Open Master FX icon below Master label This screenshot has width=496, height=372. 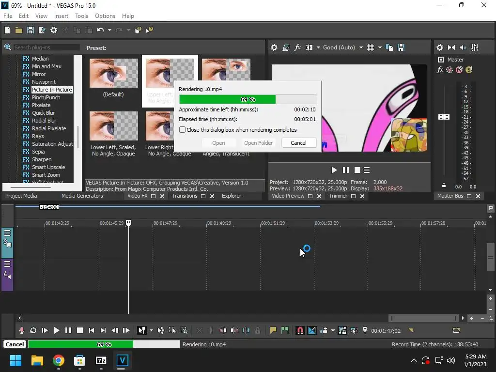[440, 70]
